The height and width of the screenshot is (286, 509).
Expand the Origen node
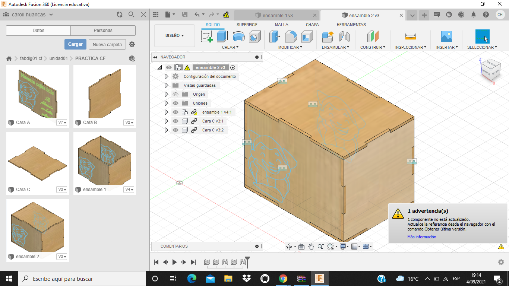click(167, 94)
